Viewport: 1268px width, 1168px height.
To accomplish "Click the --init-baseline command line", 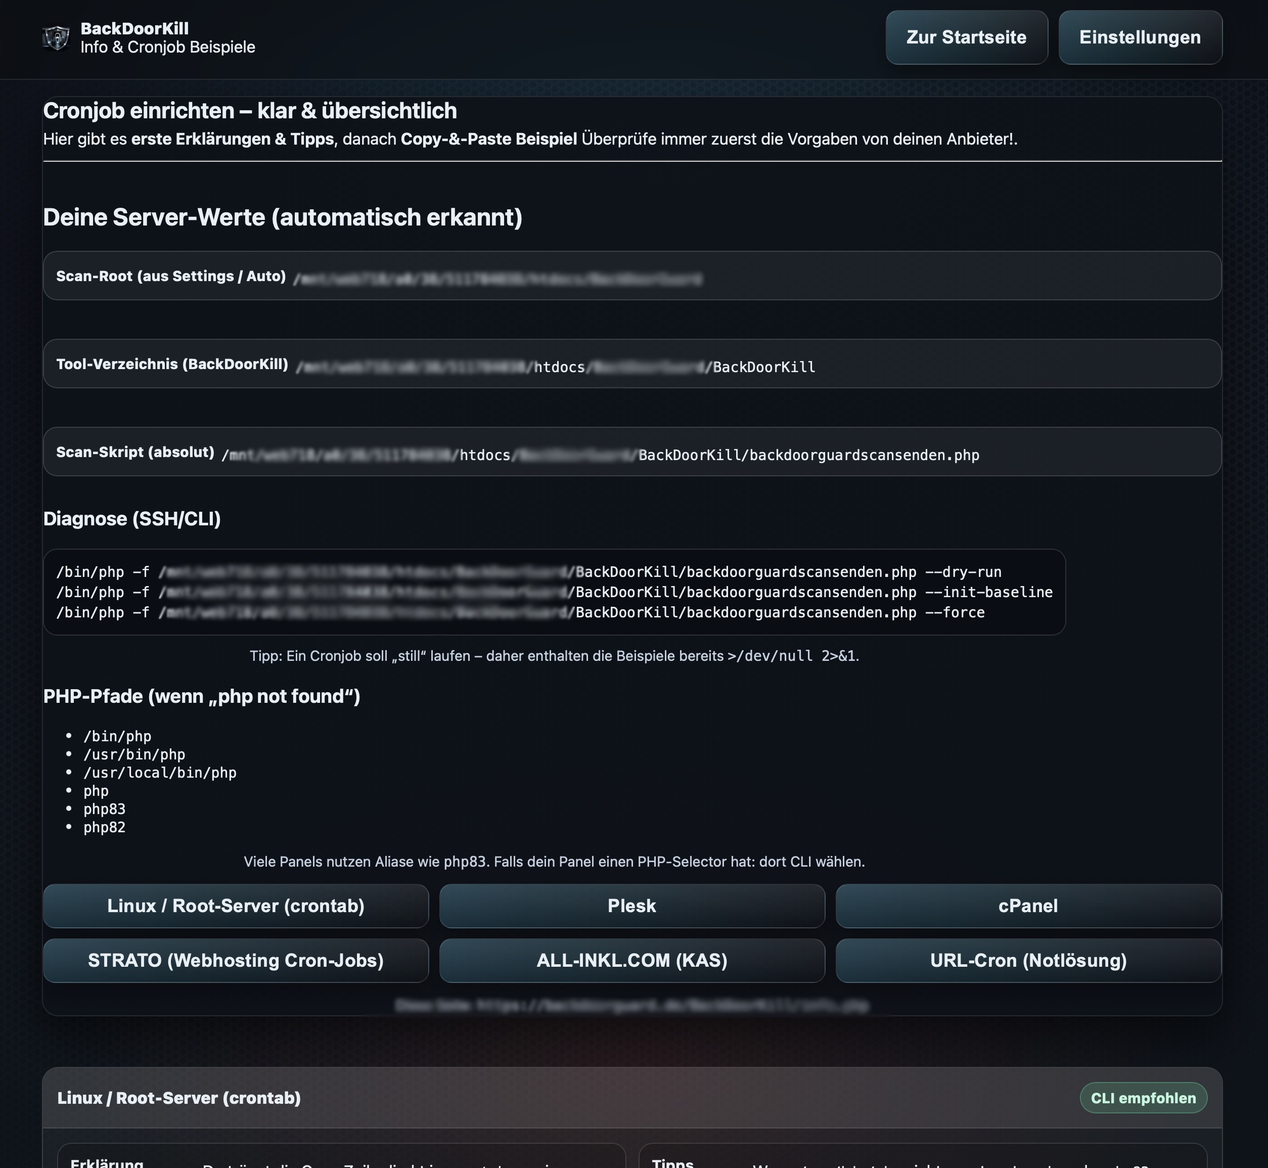I will coord(554,592).
